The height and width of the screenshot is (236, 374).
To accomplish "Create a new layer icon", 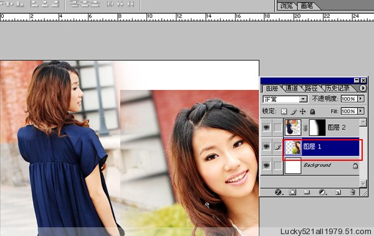I will (x=338, y=192).
